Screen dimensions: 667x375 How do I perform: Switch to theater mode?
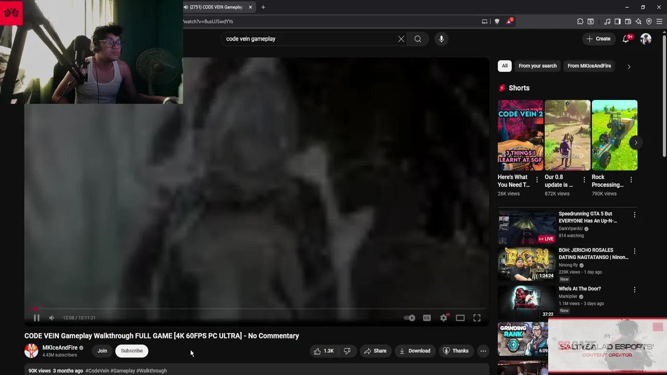pyautogui.click(x=460, y=318)
